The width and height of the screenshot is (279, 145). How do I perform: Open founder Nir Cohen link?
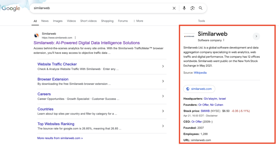[217, 105]
